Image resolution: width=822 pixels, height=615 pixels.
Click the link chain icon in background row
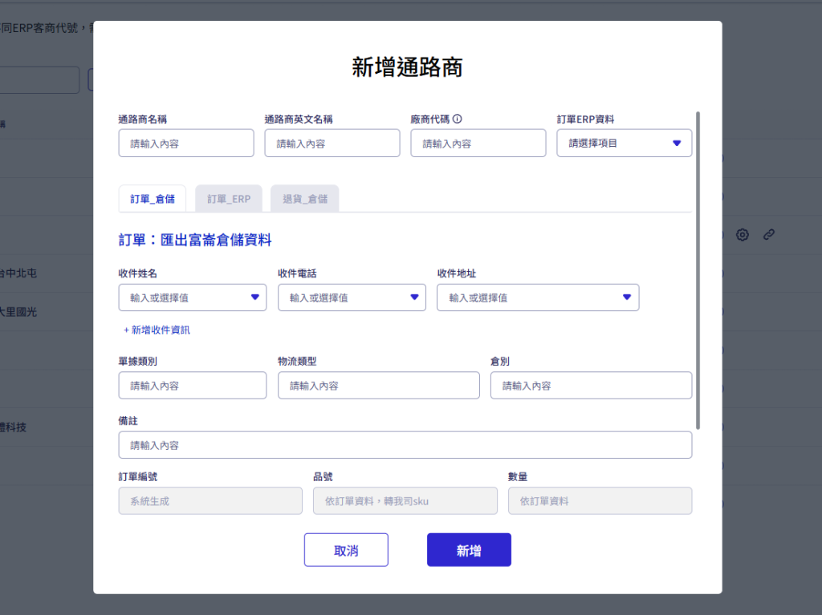(769, 235)
